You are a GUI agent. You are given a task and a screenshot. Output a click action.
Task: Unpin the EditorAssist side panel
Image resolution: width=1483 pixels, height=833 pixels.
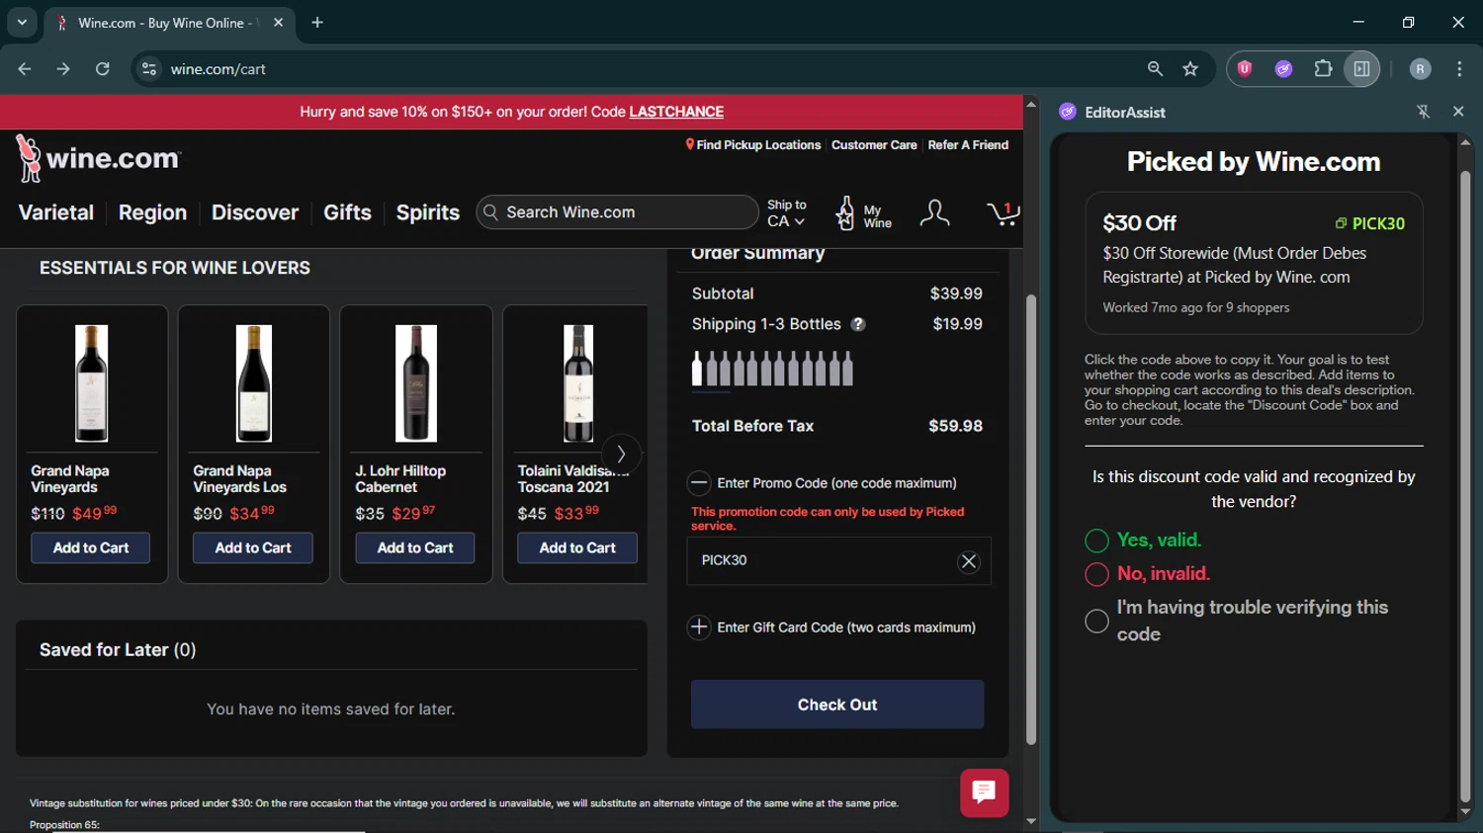pyautogui.click(x=1424, y=112)
